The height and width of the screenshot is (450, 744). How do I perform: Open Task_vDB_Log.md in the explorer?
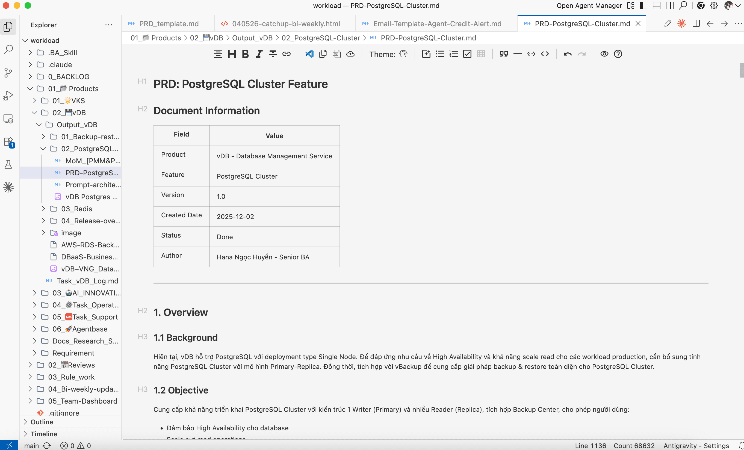(x=87, y=281)
